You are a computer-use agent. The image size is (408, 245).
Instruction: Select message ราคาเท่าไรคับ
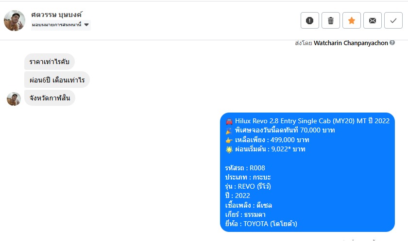point(50,62)
